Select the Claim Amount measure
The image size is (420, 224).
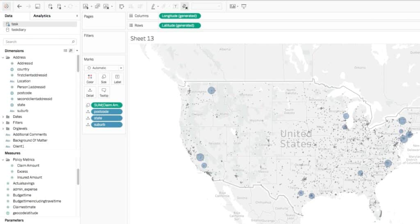28,165
